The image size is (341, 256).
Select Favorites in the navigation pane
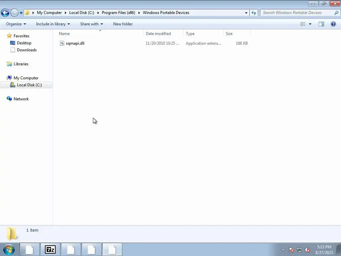[21, 36]
